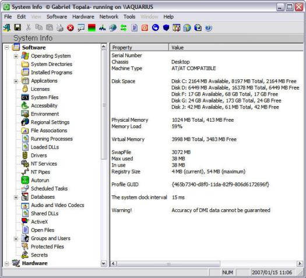
Task: Click the ActiveX icon in tree
Action: pyautogui.click(x=25, y=221)
